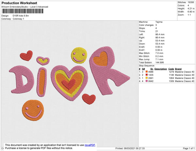
Task: Select the Total Bobbin value 144.99ft
Action: (x=160, y=62)
